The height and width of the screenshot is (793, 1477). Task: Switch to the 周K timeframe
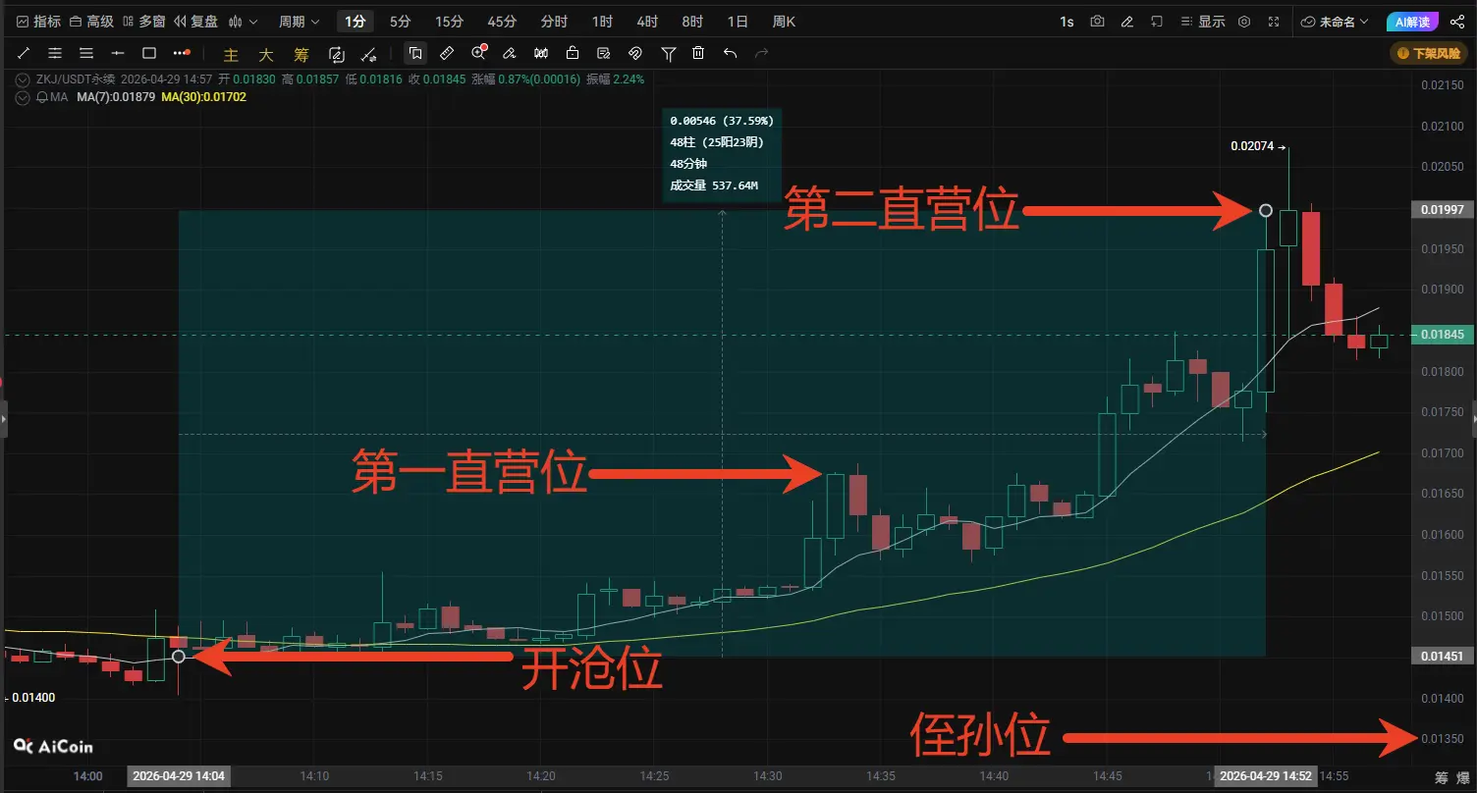(x=784, y=22)
